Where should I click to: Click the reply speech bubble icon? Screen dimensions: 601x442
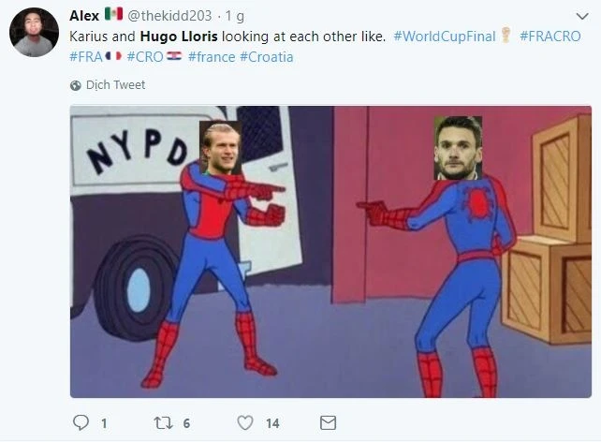point(81,423)
